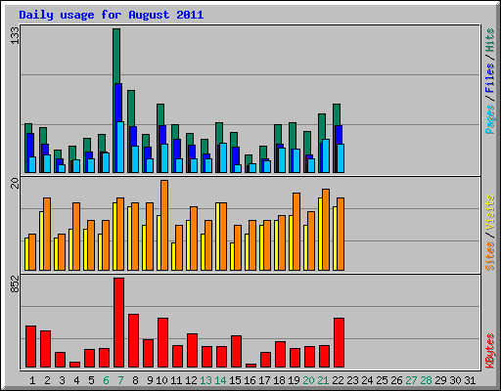
Task: Click the 852 KBytes axis value
Action: point(15,284)
